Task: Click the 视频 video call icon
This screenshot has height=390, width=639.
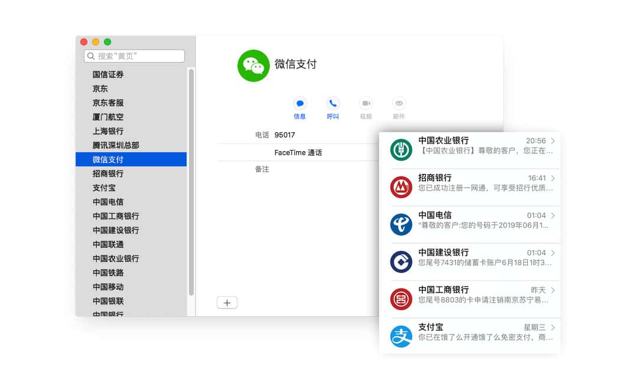Action: [366, 104]
